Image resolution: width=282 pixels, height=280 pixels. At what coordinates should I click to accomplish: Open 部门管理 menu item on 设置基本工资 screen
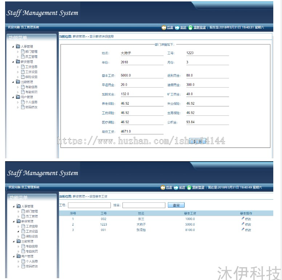click(32, 211)
